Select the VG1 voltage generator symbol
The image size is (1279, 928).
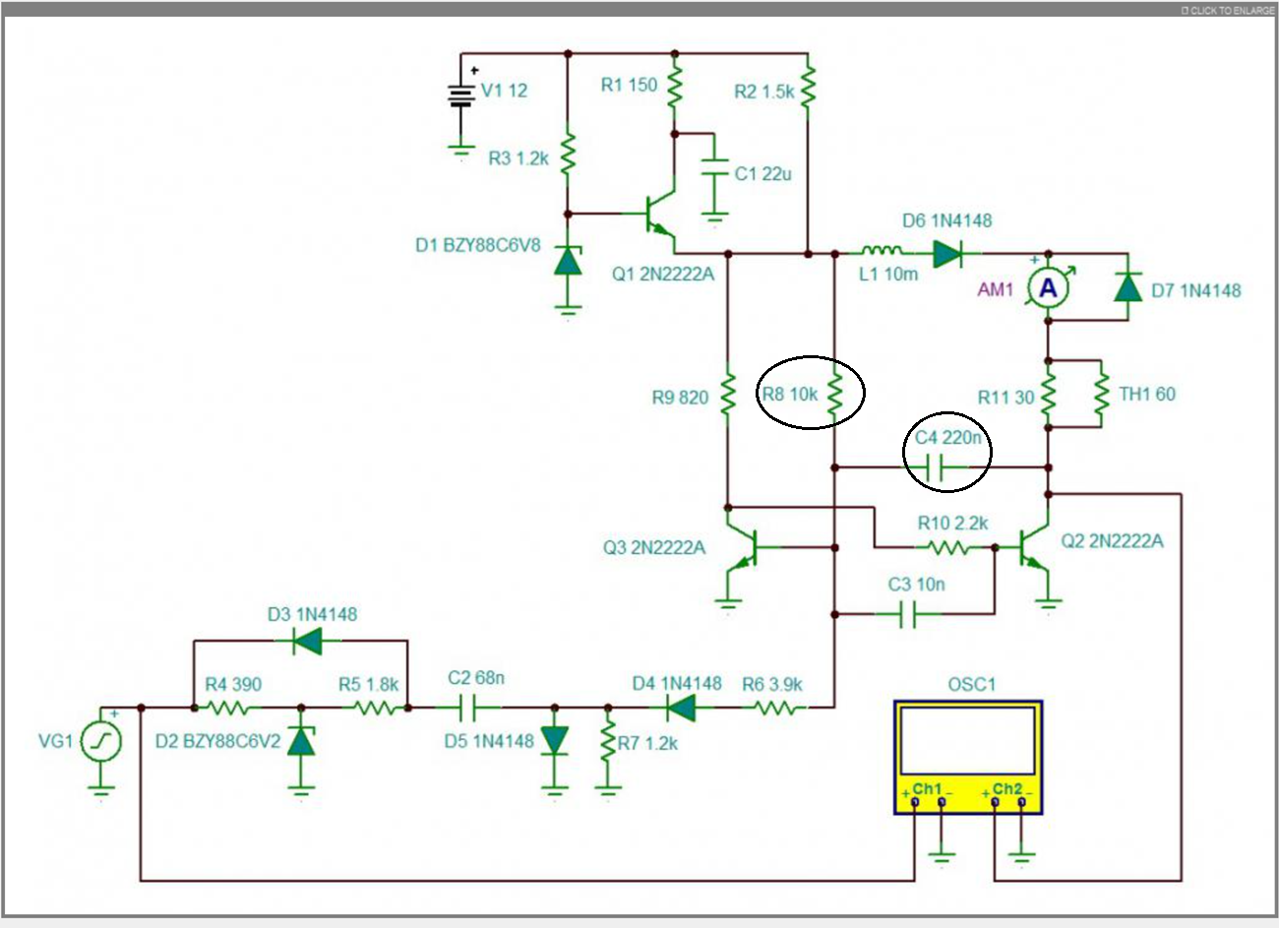point(100,740)
